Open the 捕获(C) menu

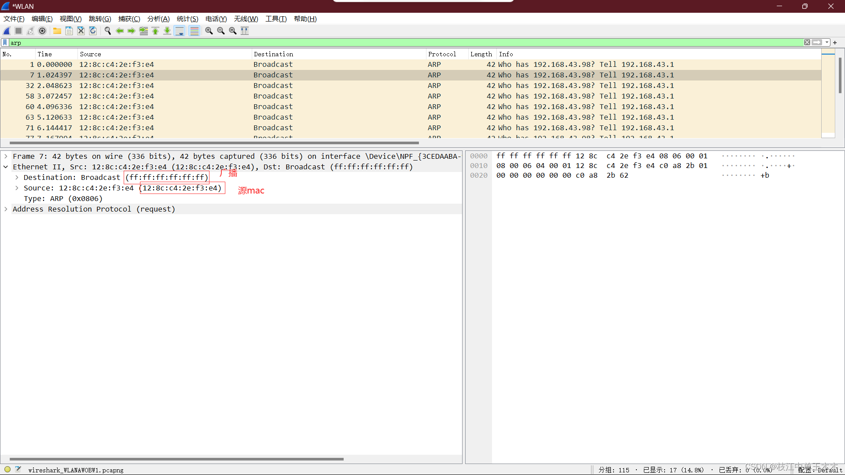tap(129, 19)
